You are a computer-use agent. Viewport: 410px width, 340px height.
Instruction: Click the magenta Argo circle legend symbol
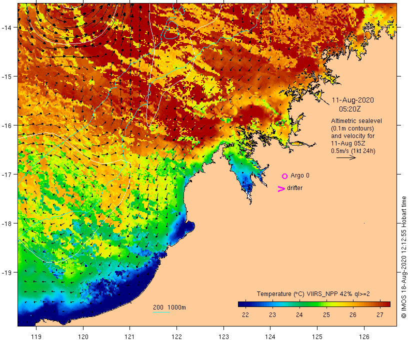[x=285, y=176]
